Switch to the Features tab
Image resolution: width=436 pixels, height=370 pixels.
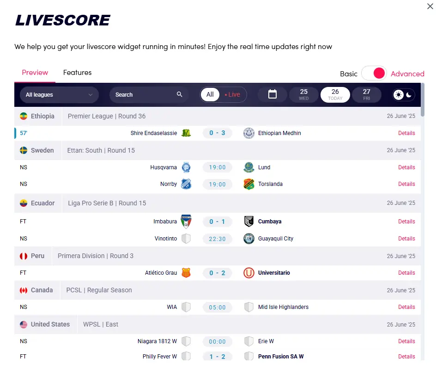(77, 73)
